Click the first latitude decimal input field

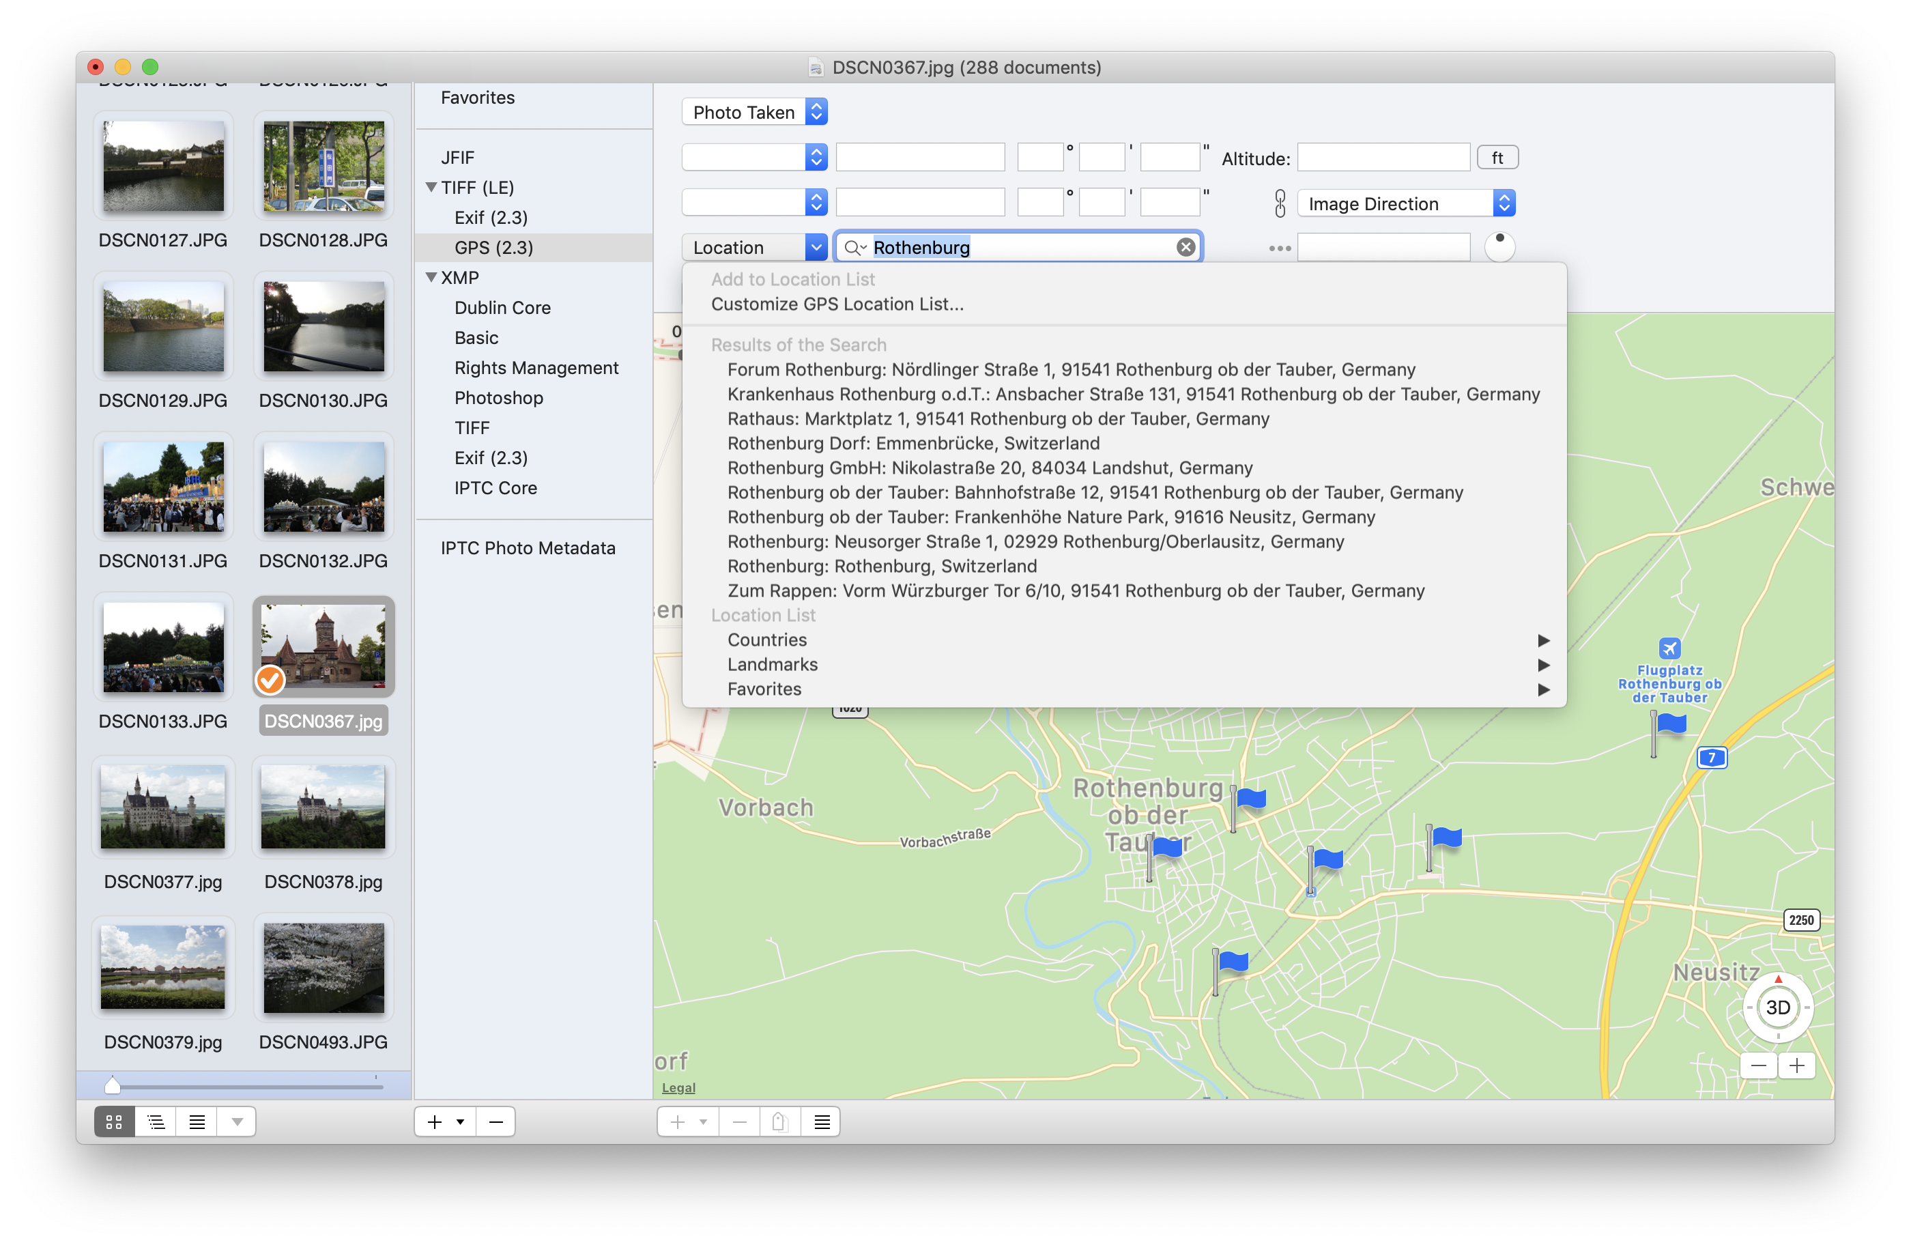(x=920, y=158)
